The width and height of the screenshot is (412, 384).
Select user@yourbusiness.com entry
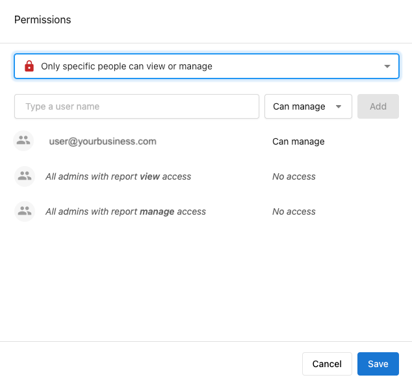[103, 141]
